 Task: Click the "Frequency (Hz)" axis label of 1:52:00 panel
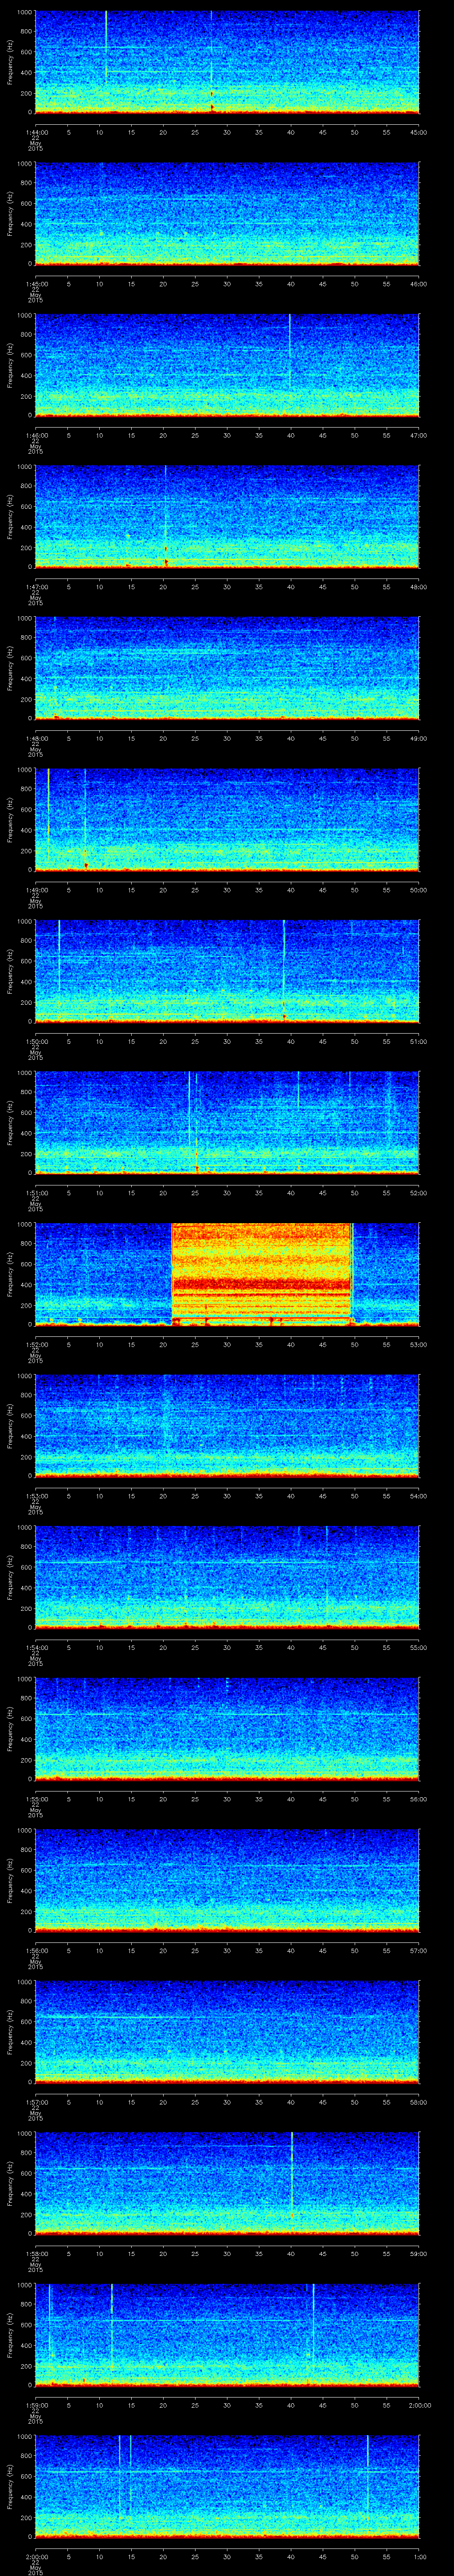pos(11,1274)
